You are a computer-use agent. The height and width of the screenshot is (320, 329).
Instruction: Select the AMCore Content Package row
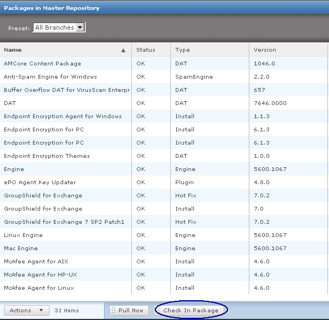164,63
